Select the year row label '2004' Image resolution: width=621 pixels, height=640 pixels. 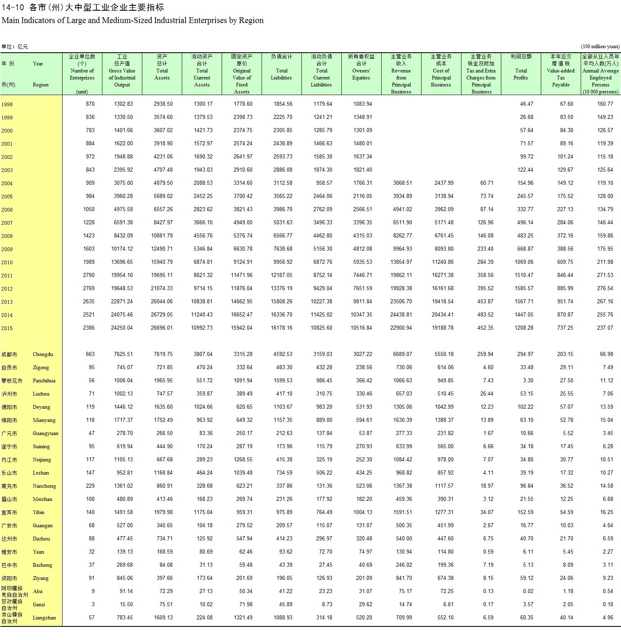pyautogui.click(x=7, y=184)
